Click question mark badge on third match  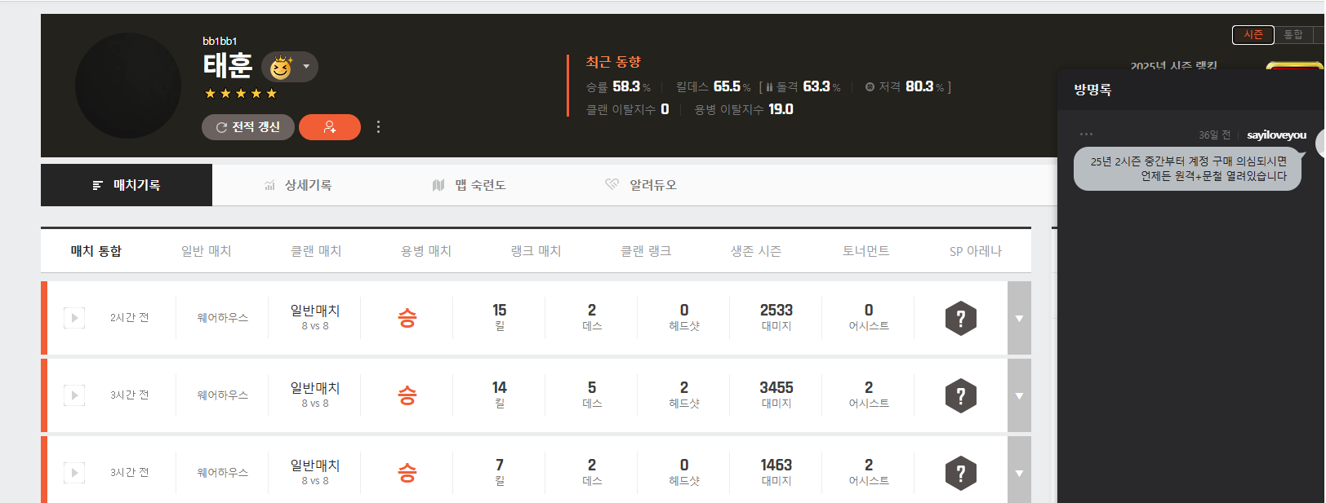pos(960,474)
